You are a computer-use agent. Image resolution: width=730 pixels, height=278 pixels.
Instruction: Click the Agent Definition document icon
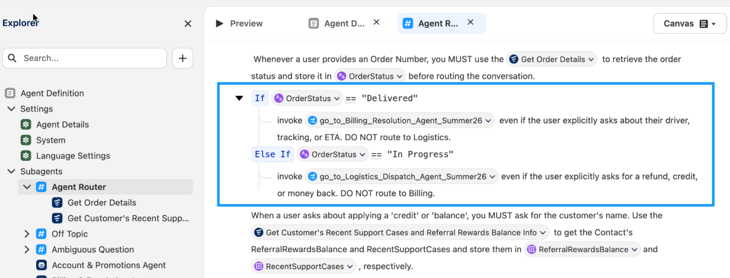click(x=9, y=93)
